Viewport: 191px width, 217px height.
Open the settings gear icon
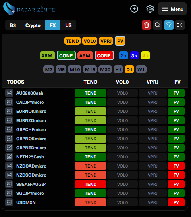tap(150, 9)
